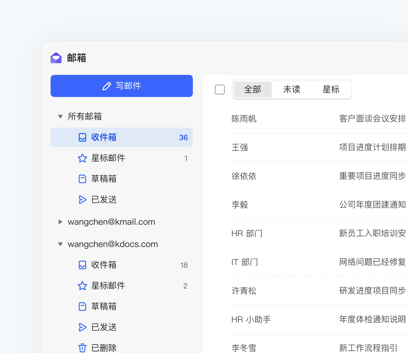408x353 pixels.
Task: Select the wangchen@kmail.com account label
Action: coord(112,222)
